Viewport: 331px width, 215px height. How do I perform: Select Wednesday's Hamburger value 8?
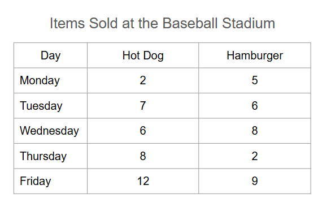pos(255,131)
